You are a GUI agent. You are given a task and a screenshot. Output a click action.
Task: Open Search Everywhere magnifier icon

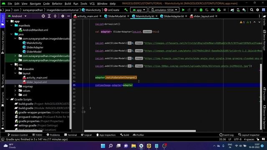(x=252, y=10)
